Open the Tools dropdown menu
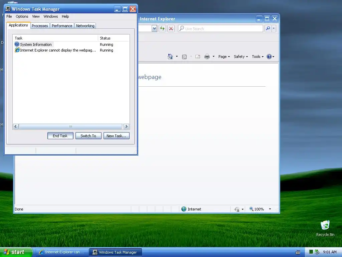Screen dimensions: 342x257 (x=258, y=57)
